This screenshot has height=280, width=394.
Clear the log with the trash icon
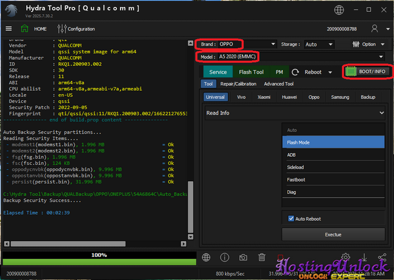point(262,258)
